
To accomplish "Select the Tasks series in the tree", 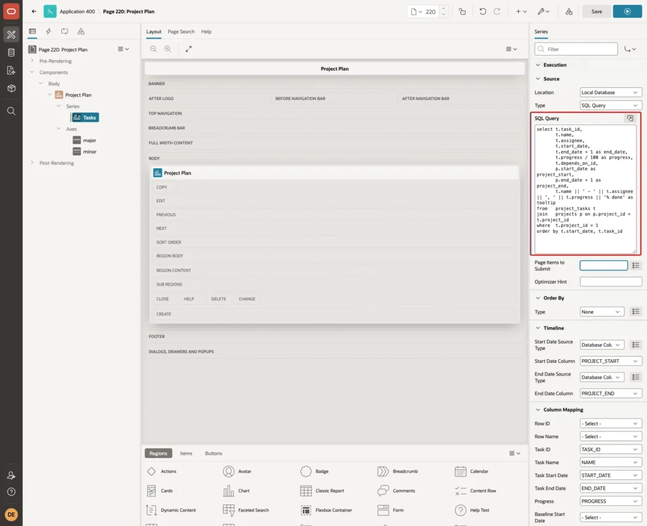I will click(85, 117).
